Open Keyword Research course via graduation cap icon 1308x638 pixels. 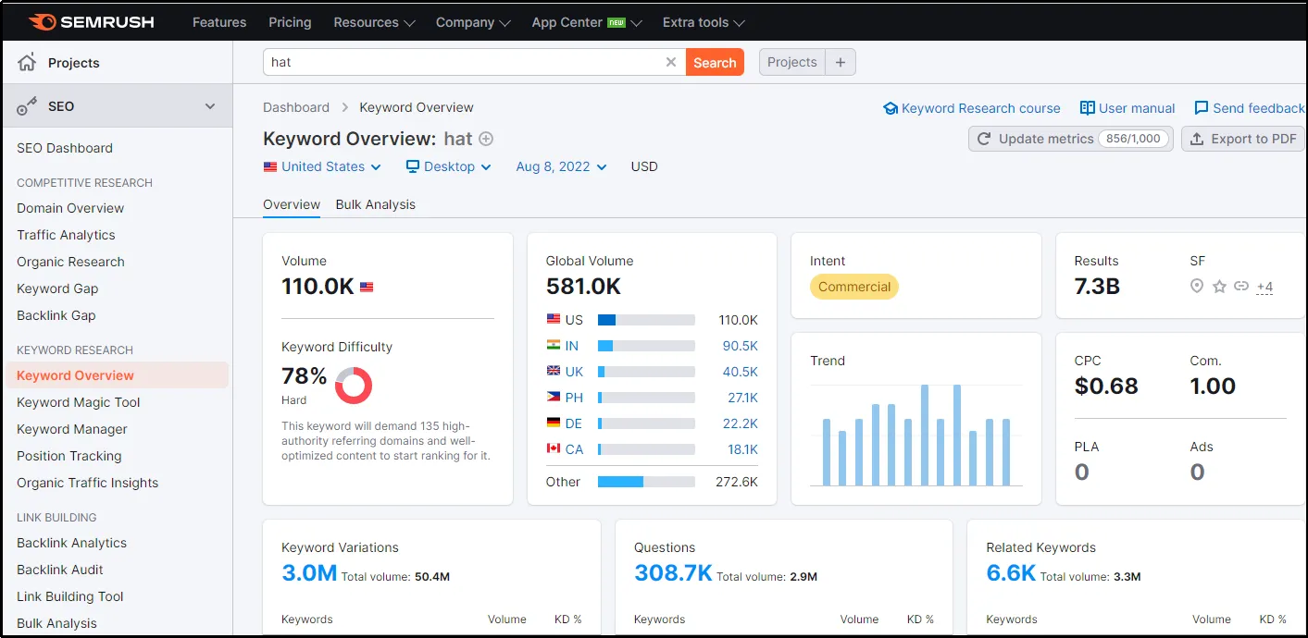coord(889,108)
